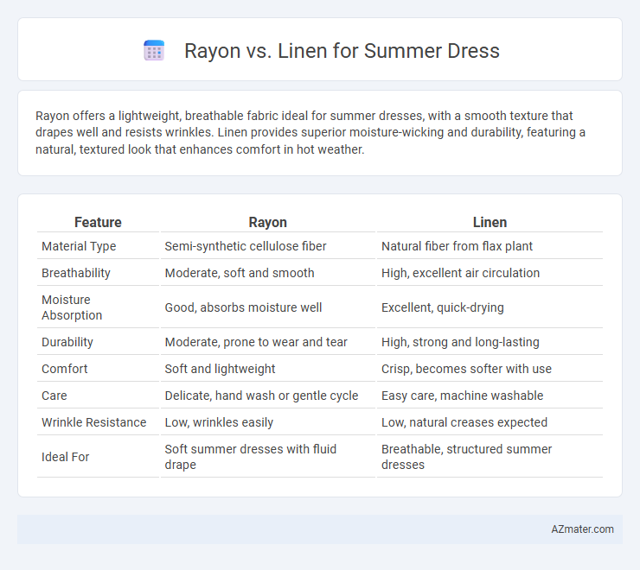Image resolution: width=640 pixels, height=570 pixels.
Task: Click 'High, strong and long-lasting' cell
Action: coord(460,342)
